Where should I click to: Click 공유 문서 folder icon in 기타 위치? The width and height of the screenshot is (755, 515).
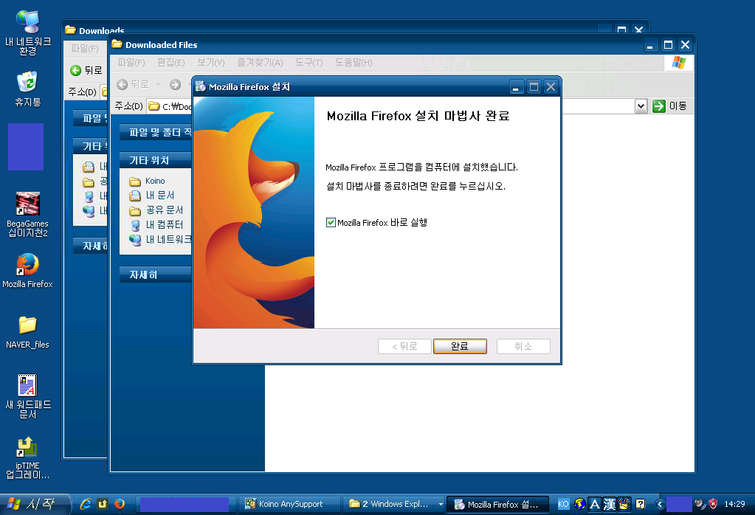coord(135,211)
